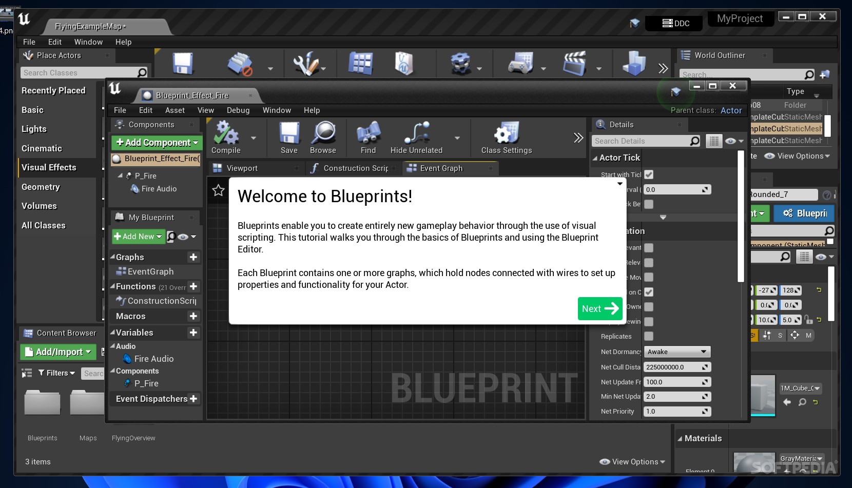Expand Blueprint toolbar overflow chevron
The image size is (852, 488).
click(x=578, y=138)
